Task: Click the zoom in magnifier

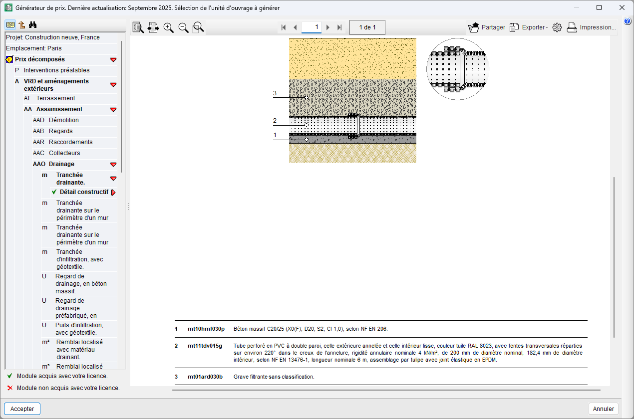Action: (168, 28)
